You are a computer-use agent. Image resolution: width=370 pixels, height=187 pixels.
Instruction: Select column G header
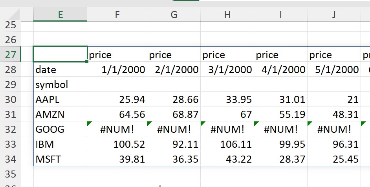pyautogui.click(x=174, y=15)
